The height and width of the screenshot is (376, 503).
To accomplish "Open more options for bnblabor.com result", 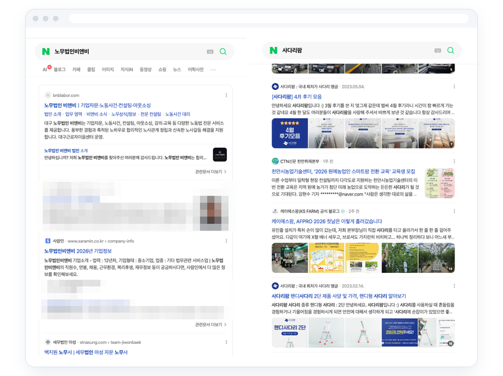I will [226, 96].
